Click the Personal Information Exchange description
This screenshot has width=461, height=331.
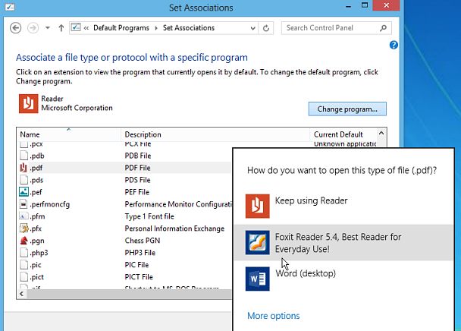[174, 229]
